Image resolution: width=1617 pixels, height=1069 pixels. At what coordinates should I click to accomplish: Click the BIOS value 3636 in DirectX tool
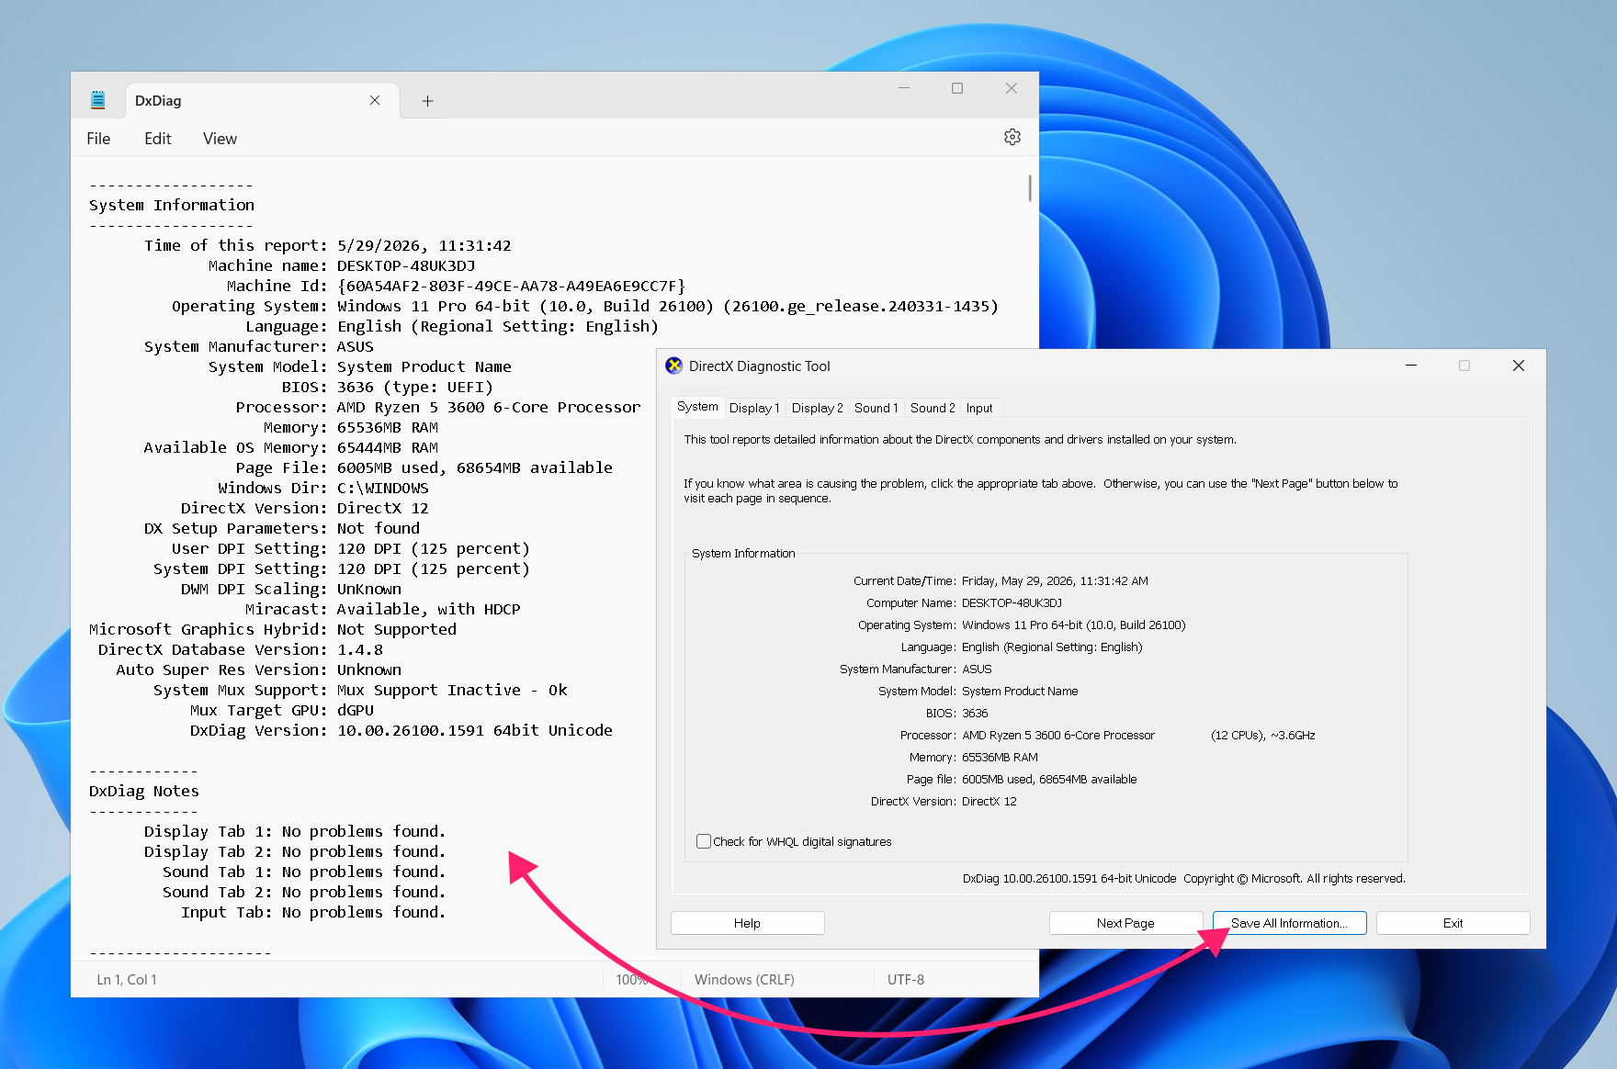click(x=975, y=713)
